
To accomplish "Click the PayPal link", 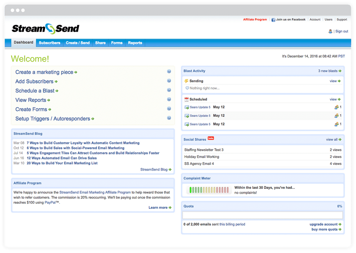I will (50, 203).
